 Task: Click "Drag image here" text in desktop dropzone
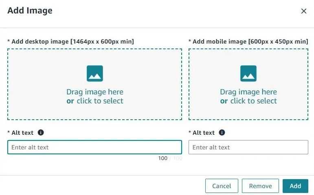[x=95, y=92]
